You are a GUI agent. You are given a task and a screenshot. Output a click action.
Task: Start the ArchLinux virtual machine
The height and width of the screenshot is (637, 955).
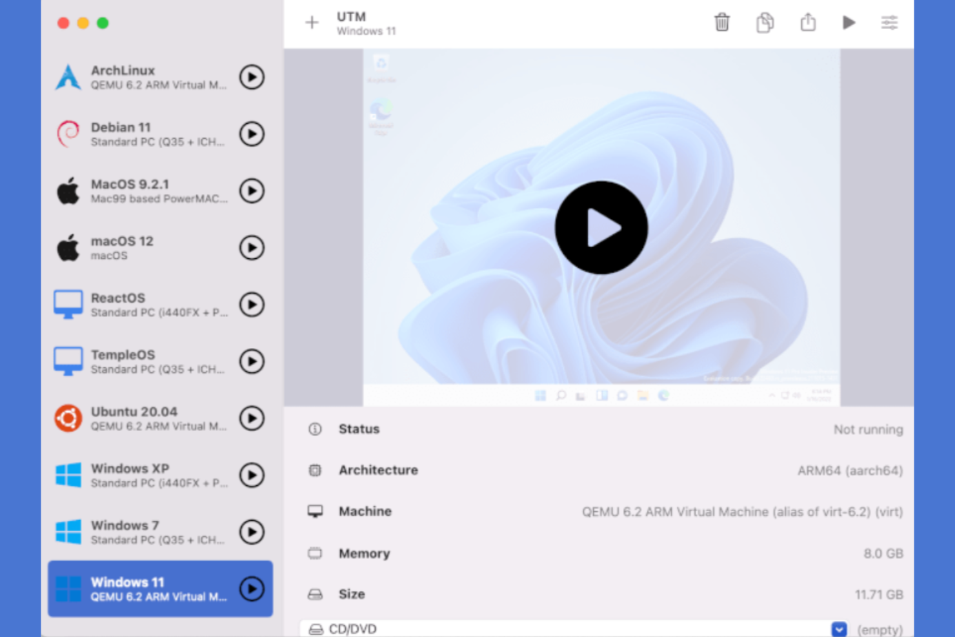click(252, 77)
